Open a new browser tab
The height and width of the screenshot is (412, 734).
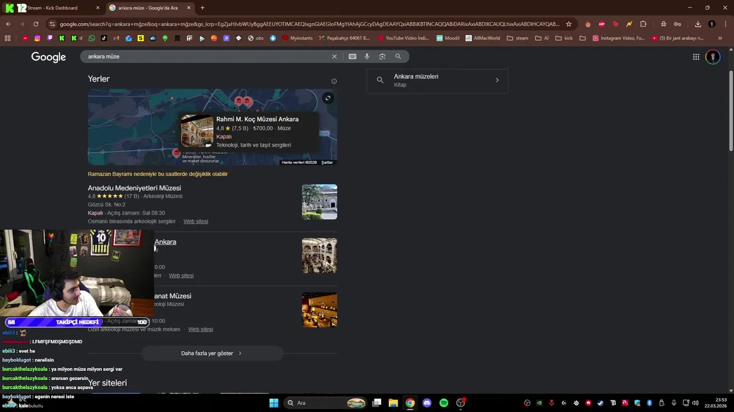(x=202, y=8)
